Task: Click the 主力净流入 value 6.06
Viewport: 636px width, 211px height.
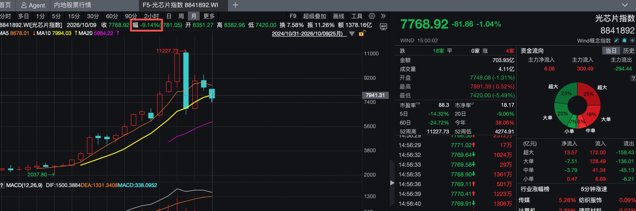Action: coord(549,69)
